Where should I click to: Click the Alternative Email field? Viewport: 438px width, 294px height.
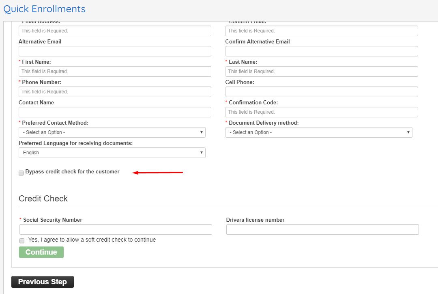(x=115, y=51)
